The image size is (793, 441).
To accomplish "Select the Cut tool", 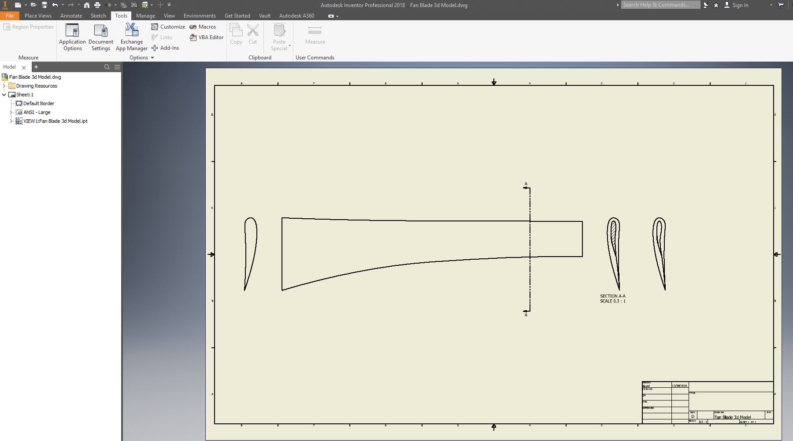I will pos(252,35).
